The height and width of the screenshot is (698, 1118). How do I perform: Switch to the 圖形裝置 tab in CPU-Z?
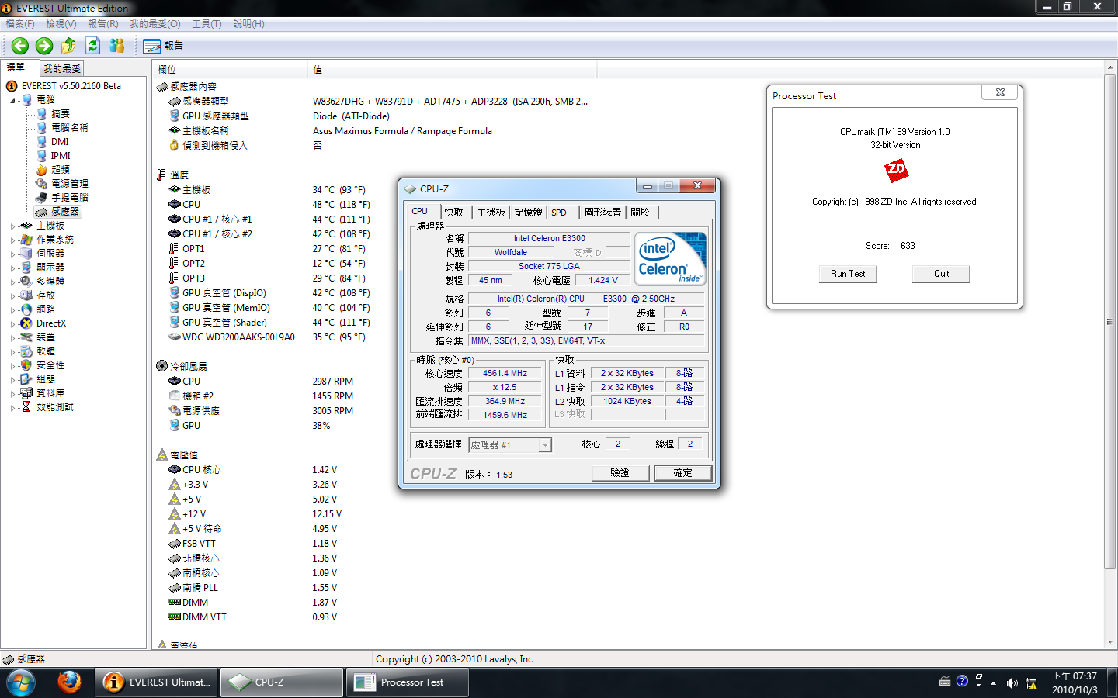click(x=602, y=212)
